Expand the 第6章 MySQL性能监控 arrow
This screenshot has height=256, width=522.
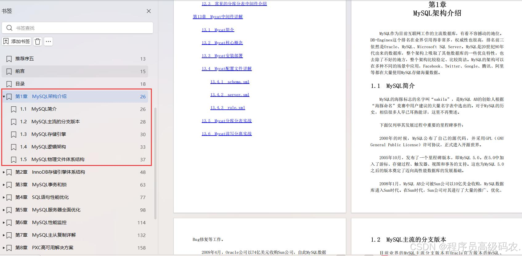(x=4, y=223)
